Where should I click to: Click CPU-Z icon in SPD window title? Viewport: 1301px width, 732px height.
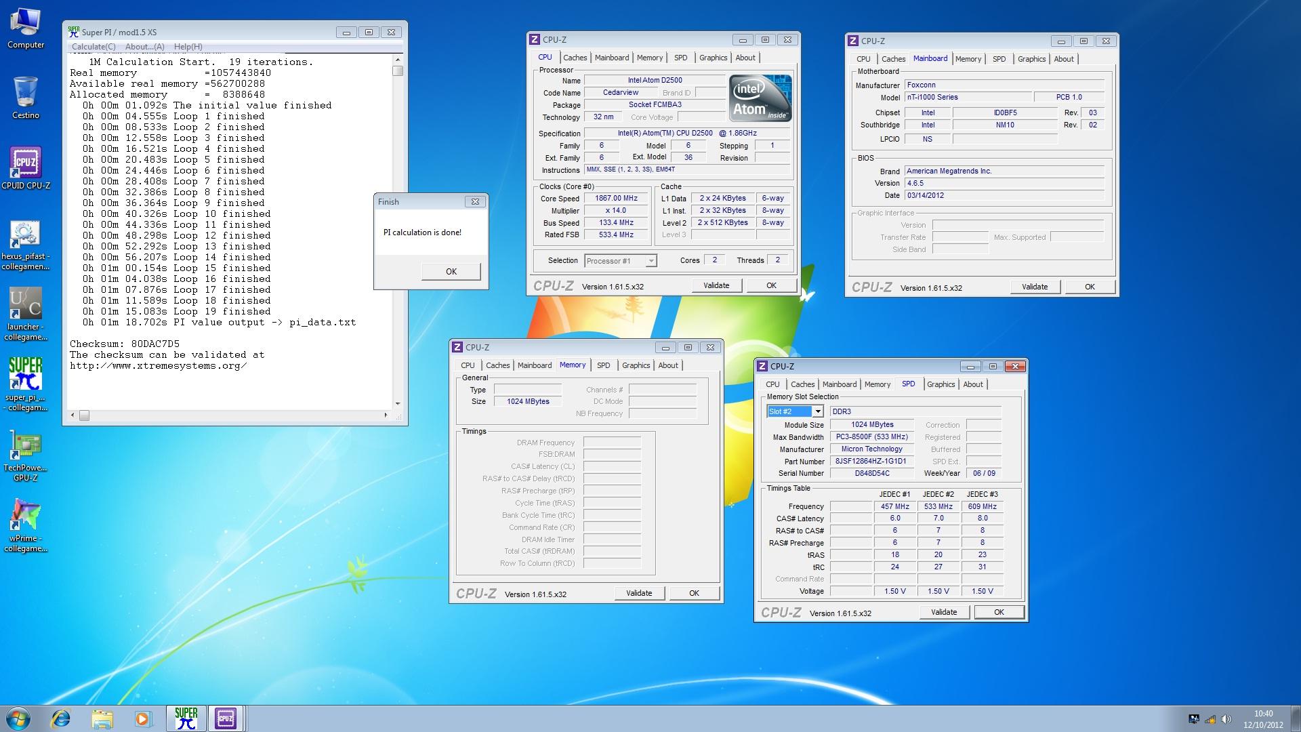(763, 366)
